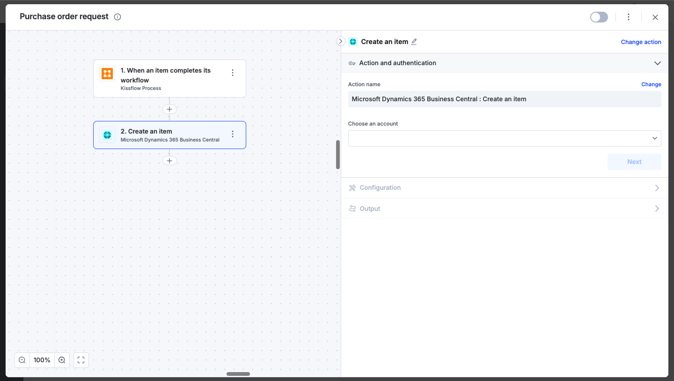This screenshot has width=674, height=381.
Task: Click the key icon beside Action and authentication
Action: (352, 63)
